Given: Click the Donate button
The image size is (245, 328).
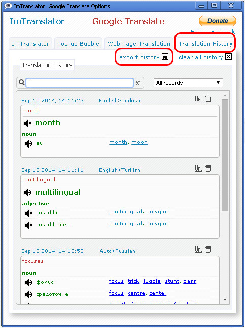Looking at the screenshot, I should coord(218,21).
